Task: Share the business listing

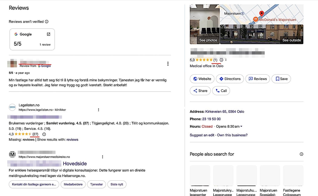Action: (200, 91)
